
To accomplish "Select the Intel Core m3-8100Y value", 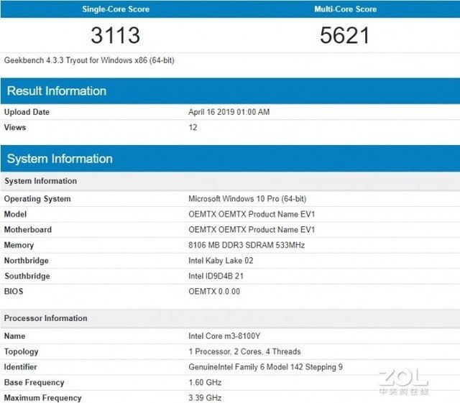I will (x=224, y=336).
